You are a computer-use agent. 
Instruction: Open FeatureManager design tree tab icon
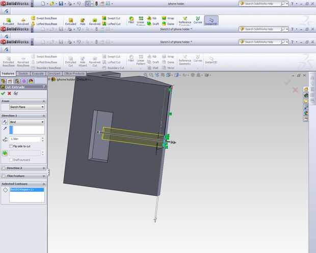click(3, 81)
